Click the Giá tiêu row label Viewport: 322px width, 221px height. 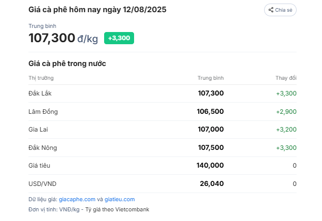coord(39,166)
